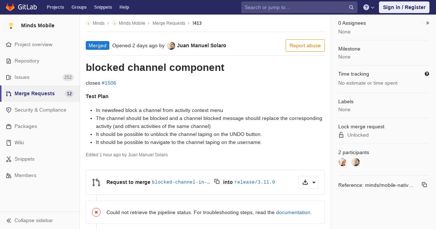Click the Minds breadcrumb avatar icon
436x229 pixels.
point(88,23)
